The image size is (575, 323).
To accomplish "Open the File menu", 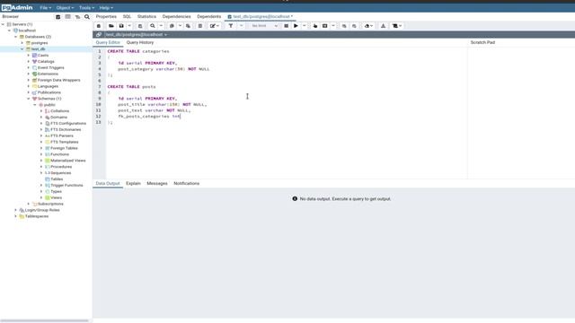I will click(x=46, y=8).
